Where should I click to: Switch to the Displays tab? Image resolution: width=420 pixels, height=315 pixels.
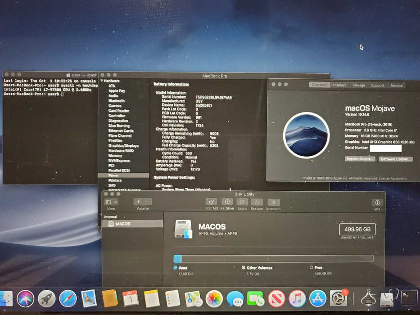tap(339, 85)
